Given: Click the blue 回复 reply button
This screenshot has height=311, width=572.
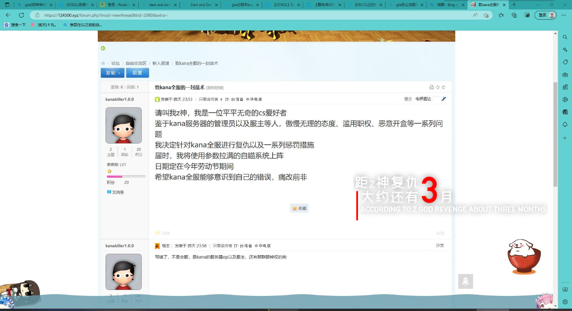Looking at the screenshot, I should [x=137, y=73].
